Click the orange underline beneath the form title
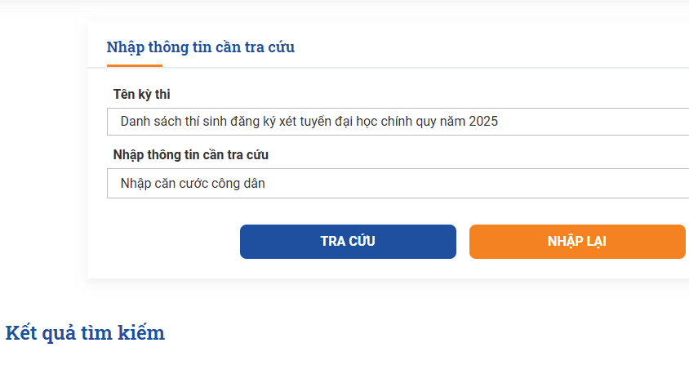Image resolution: width=689 pixels, height=374 pixels. tap(135, 66)
